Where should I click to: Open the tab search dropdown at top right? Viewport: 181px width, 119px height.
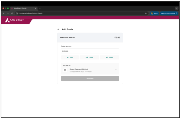[x=176, y=8]
